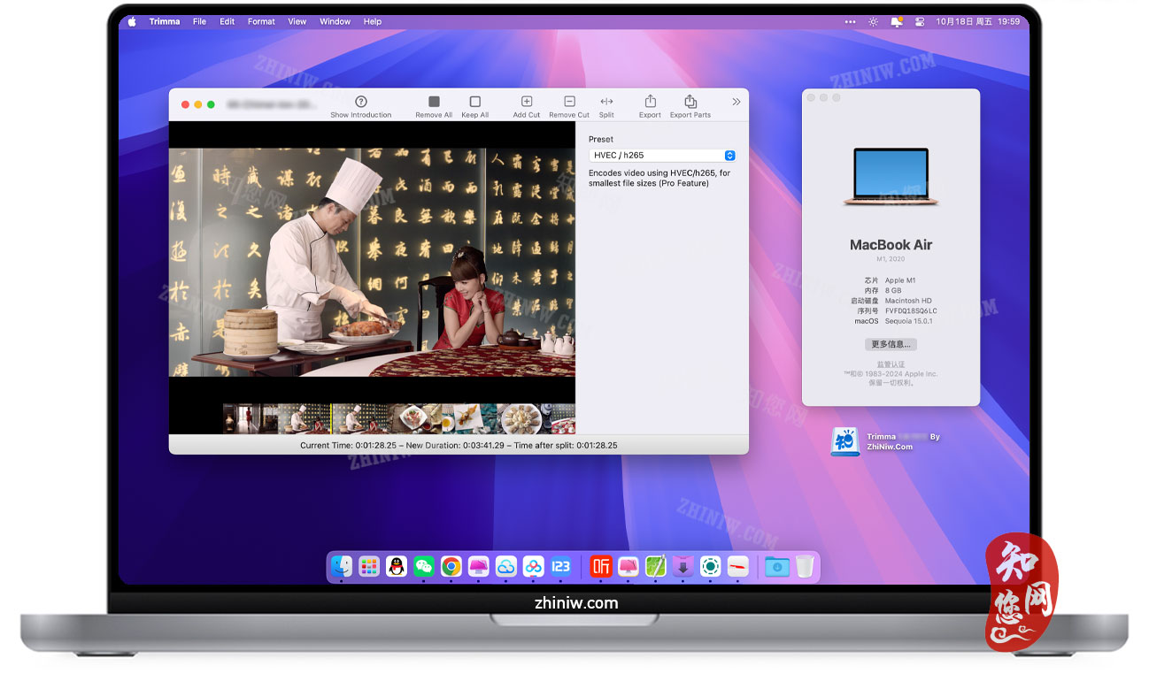
Task: Add a cut with Add Cut
Action: pos(527,102)
